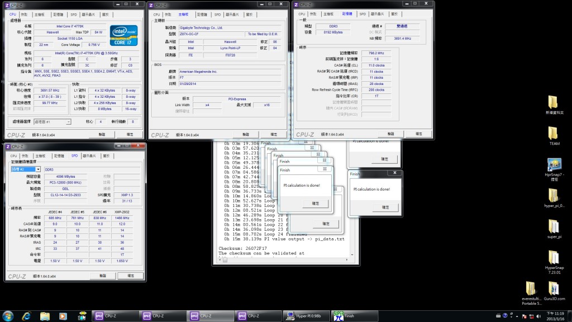This screenshot has width=572, height=322.
Task: Click the '3691.57 MHz' core speed value
Action: (x=51, y=91)
